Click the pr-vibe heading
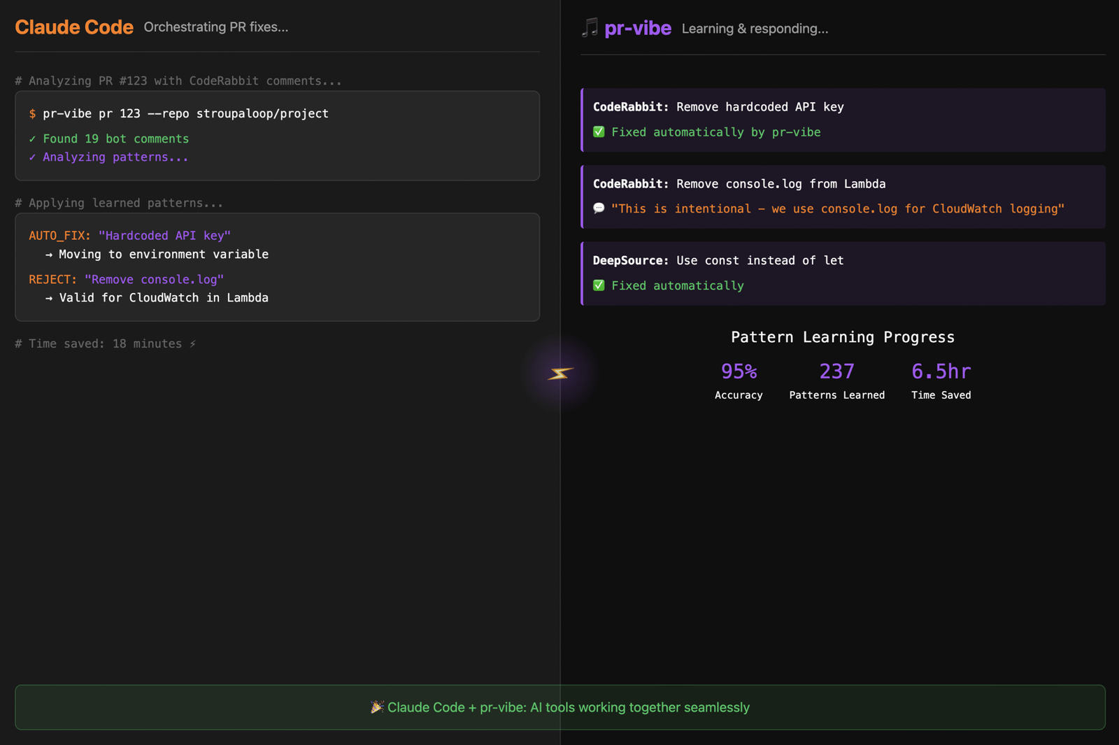The height and width of the screenshot is (745, 1119). coord(637,28)
